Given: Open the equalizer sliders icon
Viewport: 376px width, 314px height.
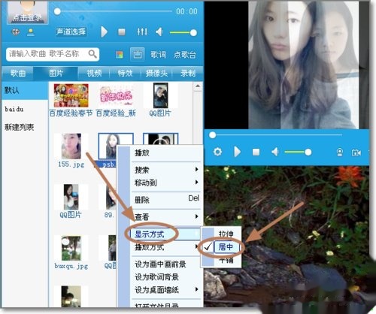Looking at the screenshot, I should 142,32.
